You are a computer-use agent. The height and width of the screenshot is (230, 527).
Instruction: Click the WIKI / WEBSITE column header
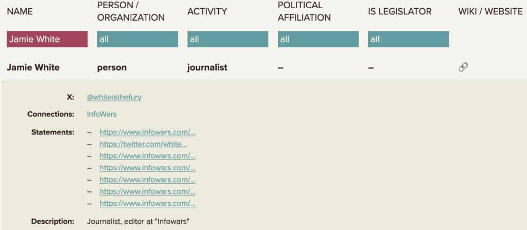[490, 11]
